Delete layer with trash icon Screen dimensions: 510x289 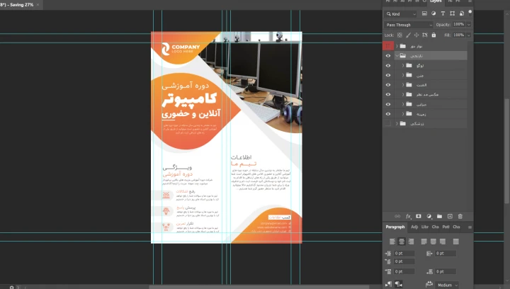point(460,216)
